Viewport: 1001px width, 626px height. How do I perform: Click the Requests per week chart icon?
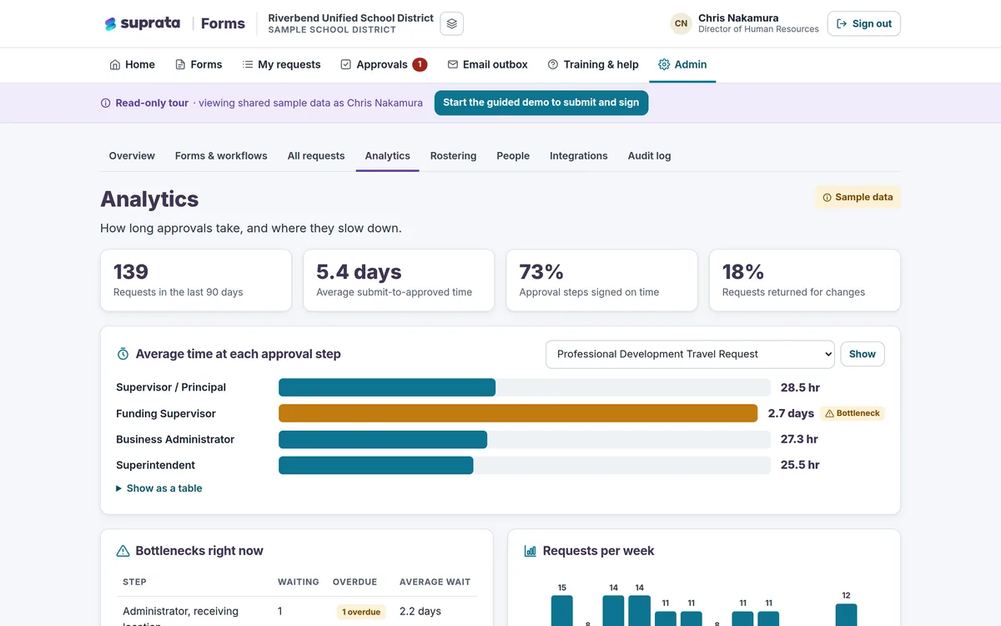click(x=530, y=551)
